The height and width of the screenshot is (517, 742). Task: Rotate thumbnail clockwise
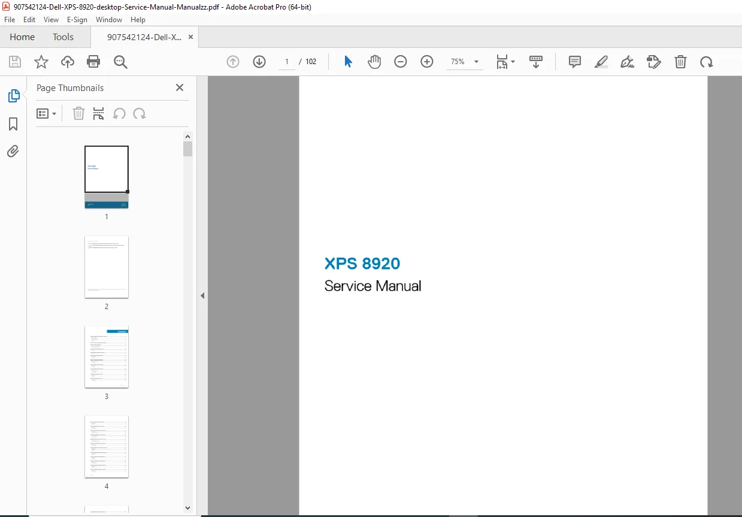140,113
